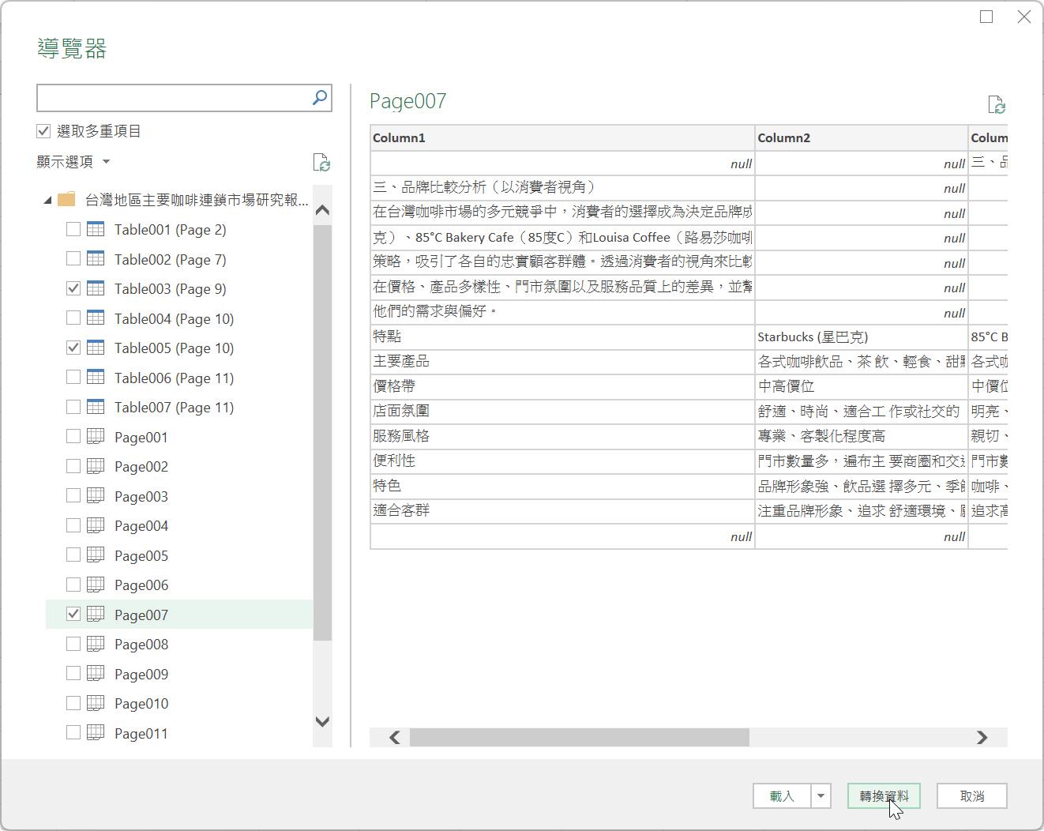Viewport: 1044px width, 831px height.
Task: Click the refresh icon in the navigation pane
Action: [x=321, y=162]
